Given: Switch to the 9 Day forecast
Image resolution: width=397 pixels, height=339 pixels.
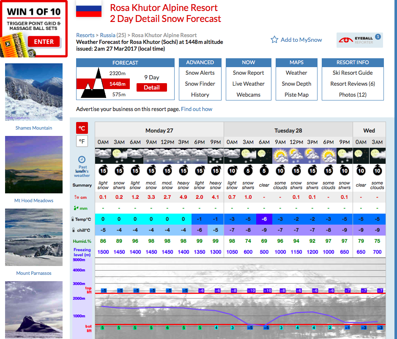Looking at the screenshot, I should 152,77.
